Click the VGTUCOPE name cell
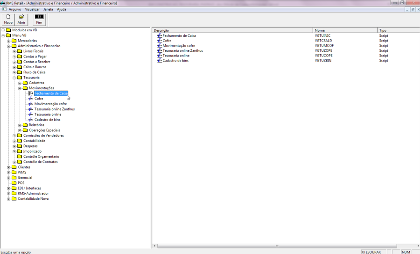The width and height of the screenshot is (420, 254). [x=323, y=56]
